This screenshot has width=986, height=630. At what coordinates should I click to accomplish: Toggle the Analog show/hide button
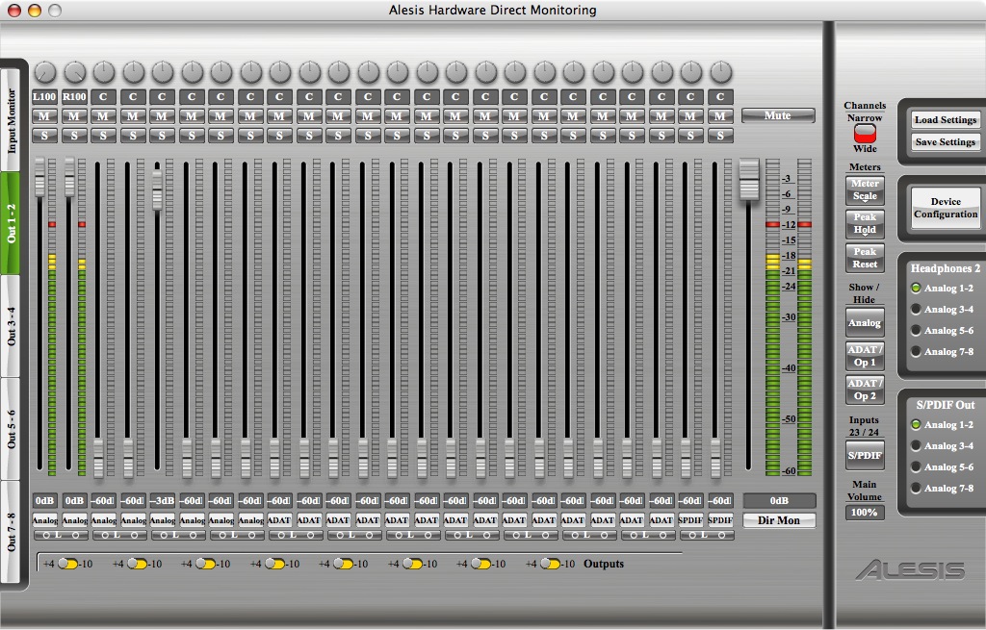pos(865,323)
